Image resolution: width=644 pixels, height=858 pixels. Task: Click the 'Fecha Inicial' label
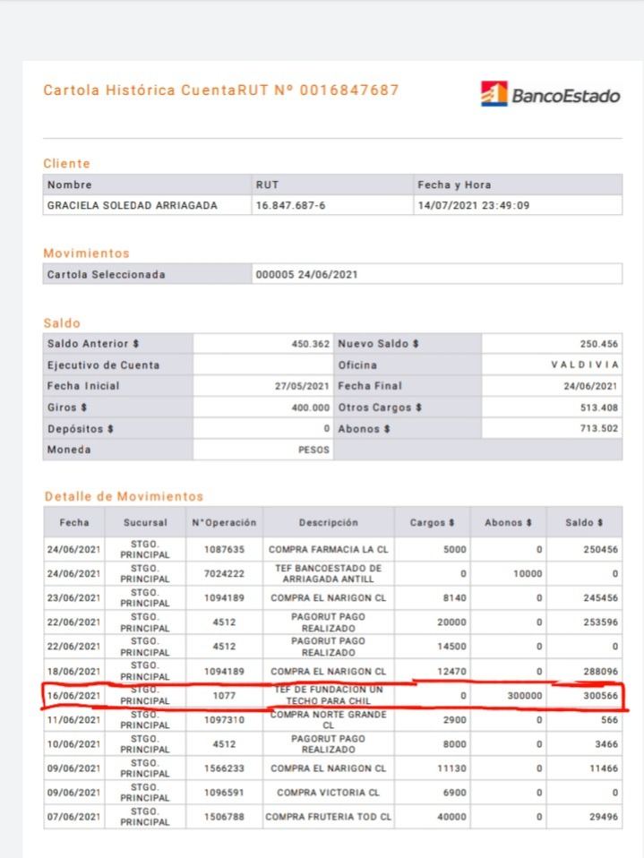coord(83,386)
